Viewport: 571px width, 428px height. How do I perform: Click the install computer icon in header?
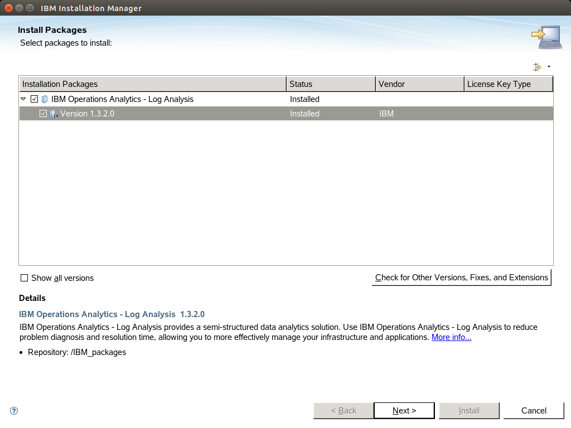click(546, 37)
